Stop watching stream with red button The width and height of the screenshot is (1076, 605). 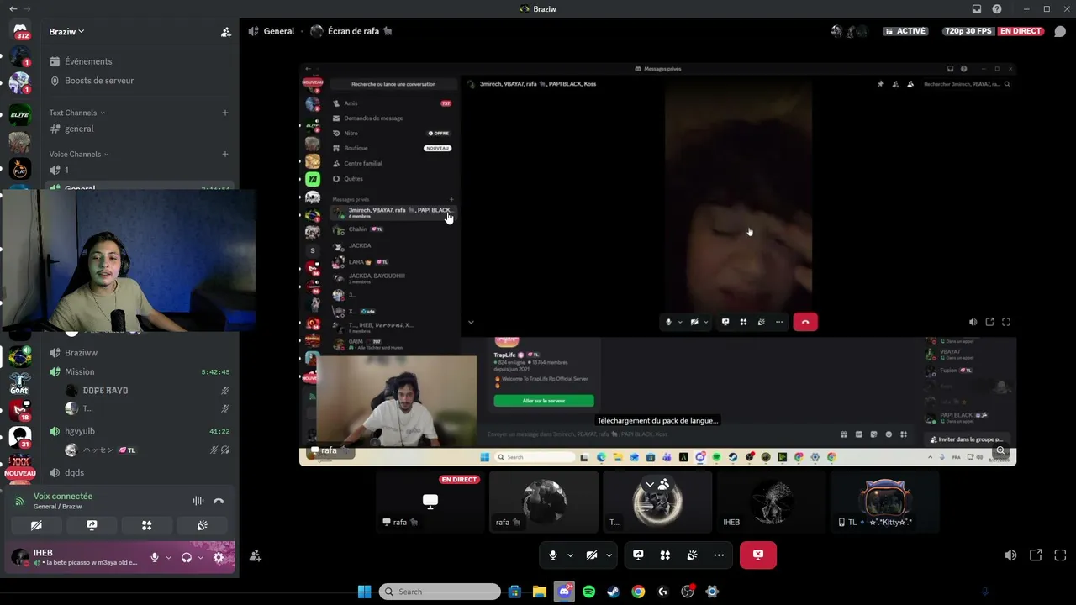758,555
